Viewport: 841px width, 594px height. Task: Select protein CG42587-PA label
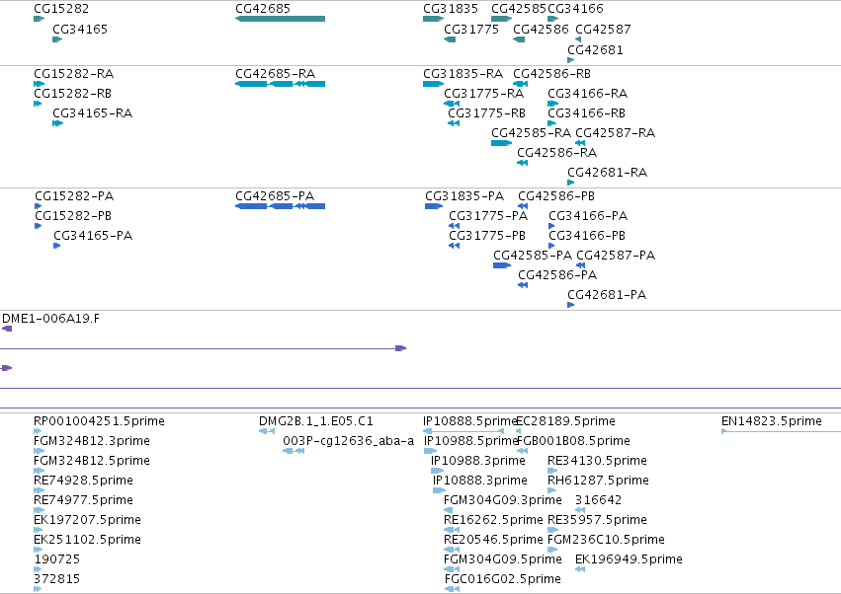(616, 256)
